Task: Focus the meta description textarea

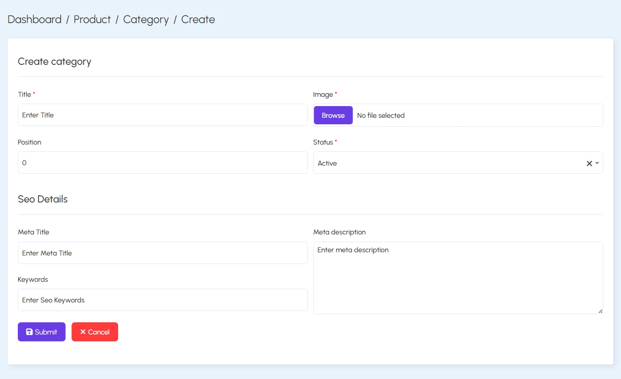Action: 458,278
